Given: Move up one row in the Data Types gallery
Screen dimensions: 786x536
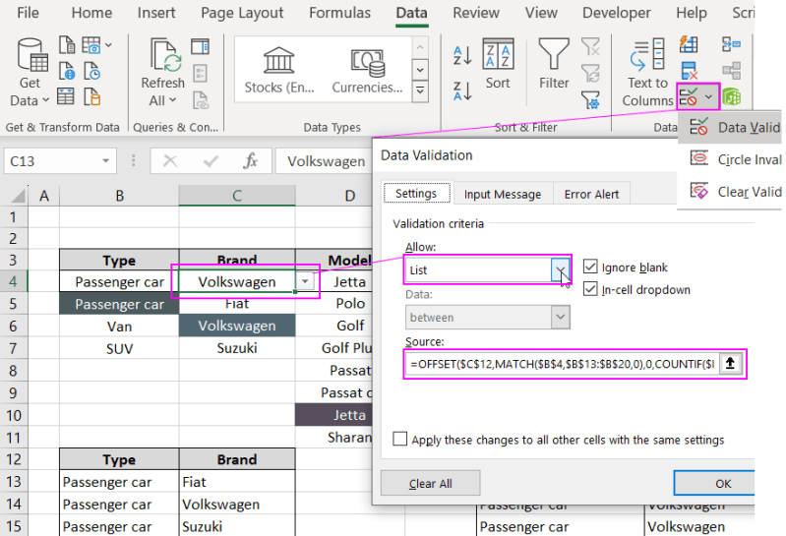Looking at the screenshot, I should click(x=420, y=48).
